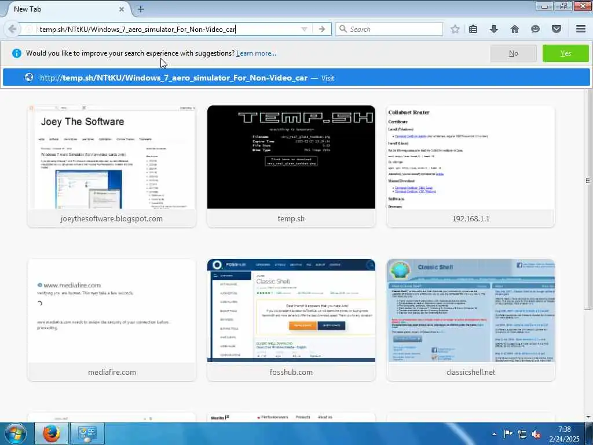Open the classicshell.net tile
Viewport: 593px width, 445px height.
click(470, 320)
